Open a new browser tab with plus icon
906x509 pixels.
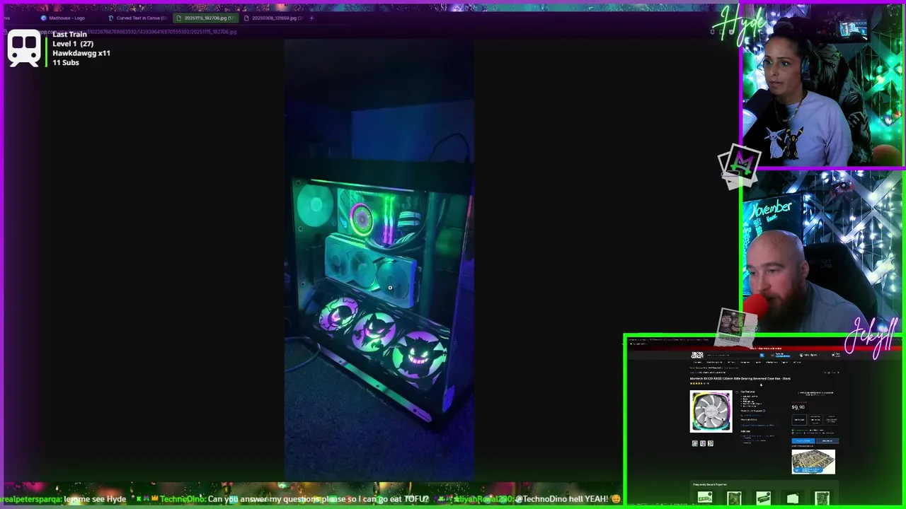pos(311,18)
